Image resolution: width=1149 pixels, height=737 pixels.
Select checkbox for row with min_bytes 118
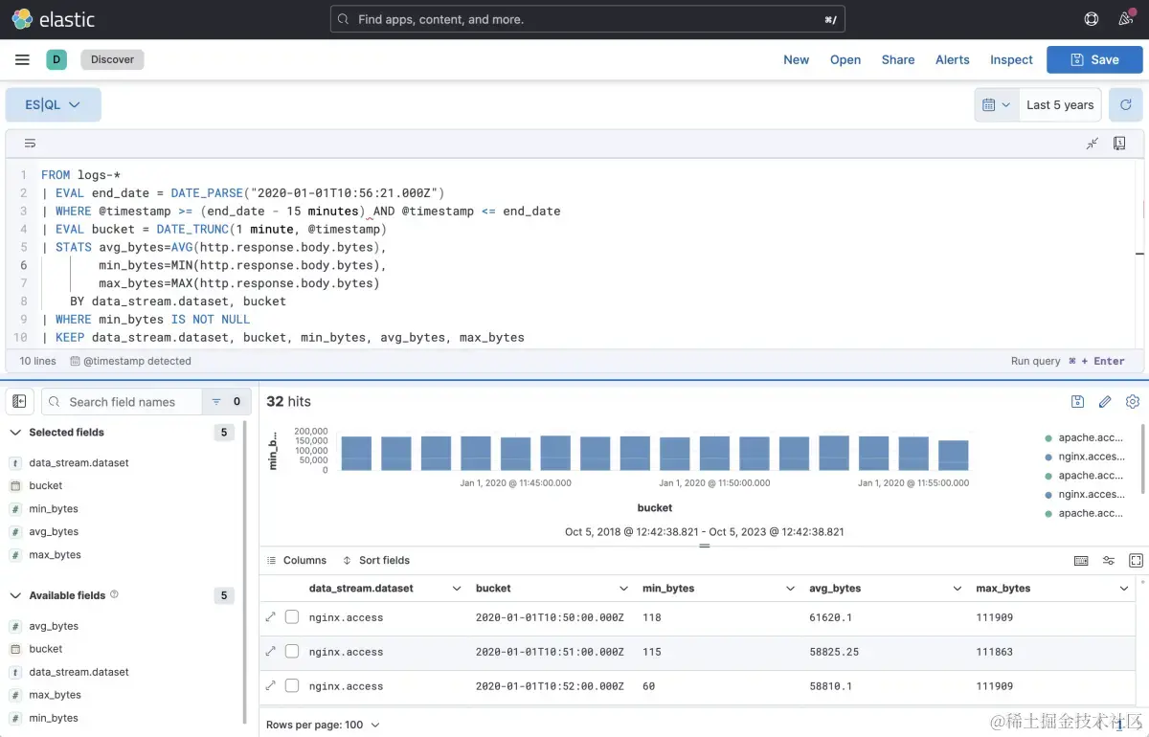(x=292, y=617)
